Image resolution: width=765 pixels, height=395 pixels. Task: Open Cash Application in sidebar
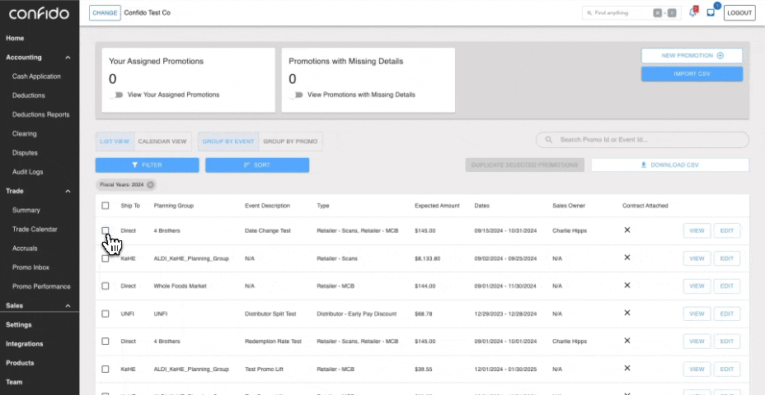pos(36,77)
